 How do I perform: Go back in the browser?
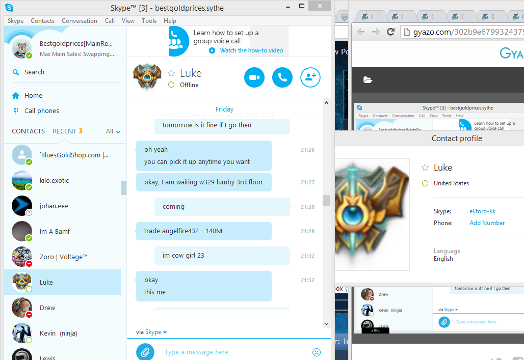point(361,32)
